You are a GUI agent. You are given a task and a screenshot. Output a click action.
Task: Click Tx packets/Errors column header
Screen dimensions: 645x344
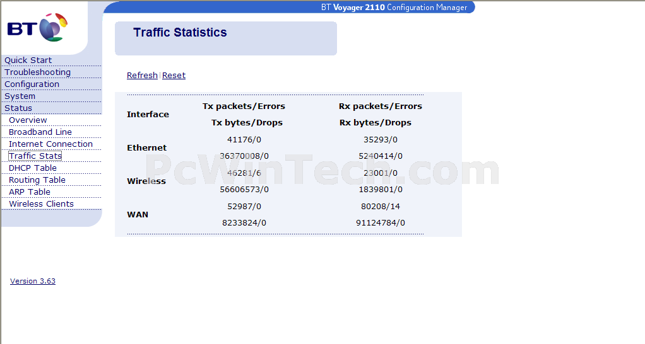coord(244,106)
